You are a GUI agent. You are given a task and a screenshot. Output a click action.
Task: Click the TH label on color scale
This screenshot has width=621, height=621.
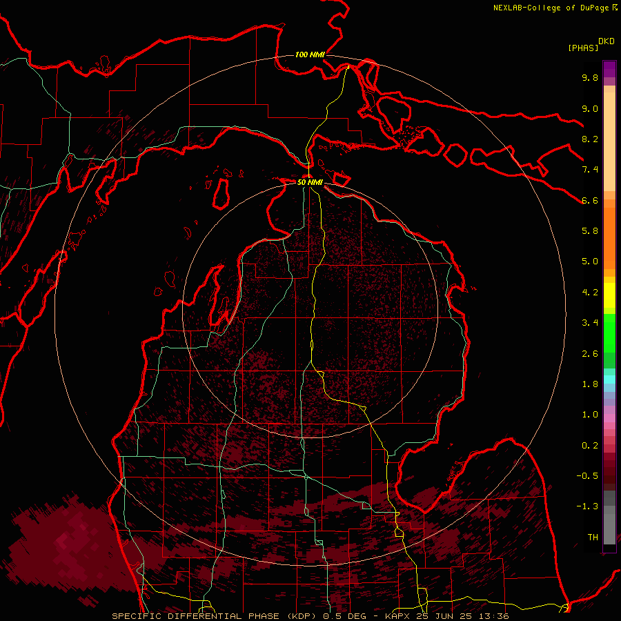(593, 538)
